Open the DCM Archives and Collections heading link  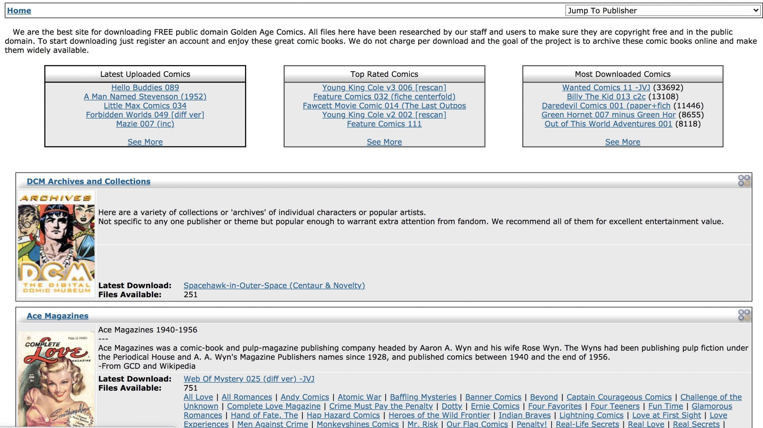point(89,181)
